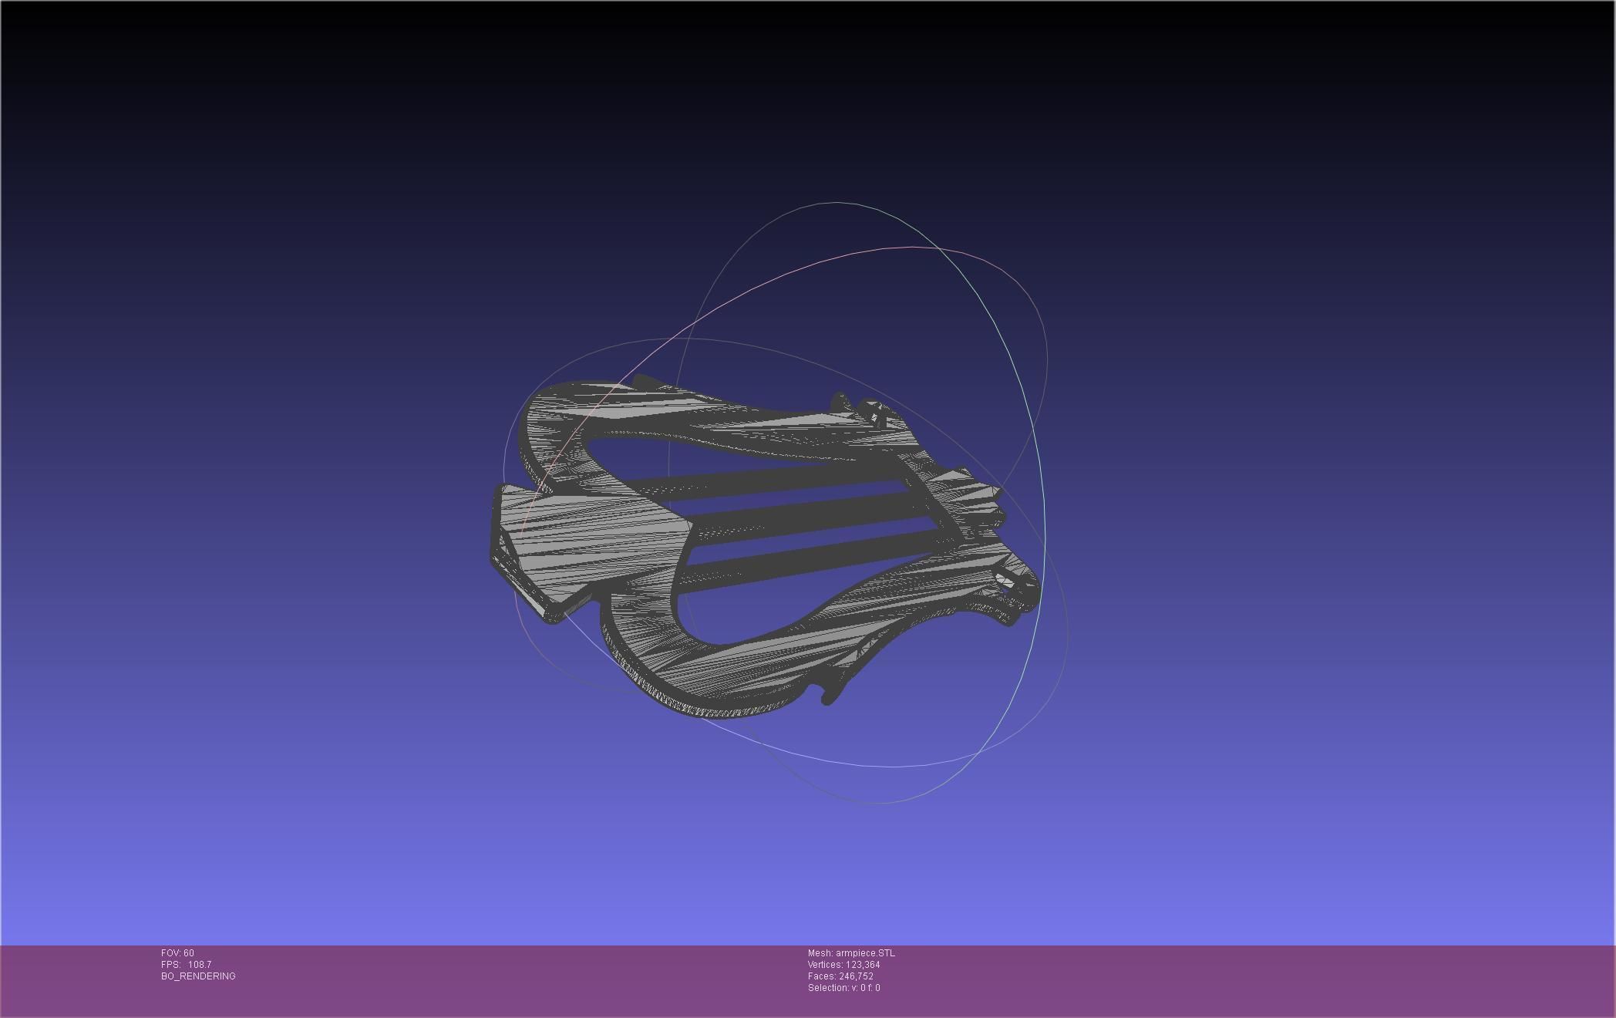Click the top dark slat of the mesh
Image resolution: width=1616 pixels, height=1018 pixels.
771,480
